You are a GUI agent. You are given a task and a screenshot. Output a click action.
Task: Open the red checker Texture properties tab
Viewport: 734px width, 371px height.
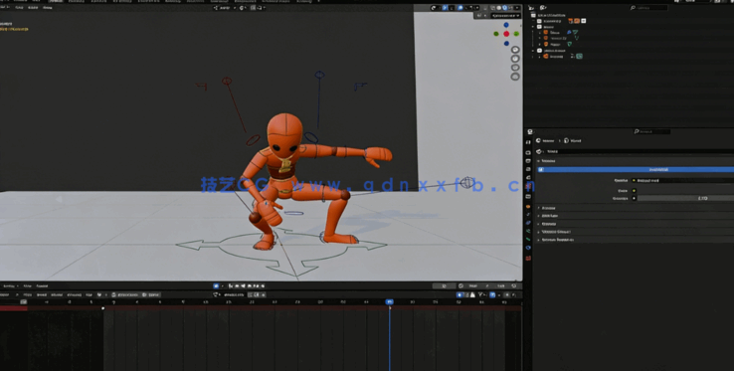click(528, 258)
